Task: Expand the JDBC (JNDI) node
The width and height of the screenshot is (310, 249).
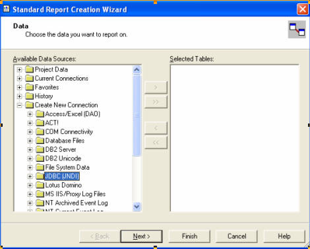Action: [x=30, y=176]
